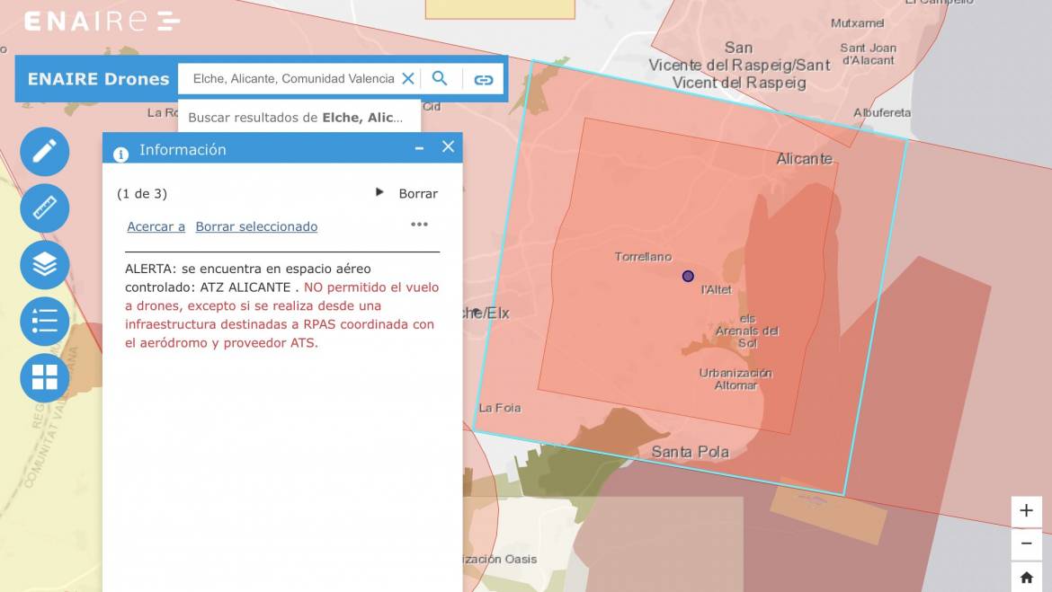The height and width of the screenshot is (592, 1052).
Task: Zoom in on the map
Action: [x=1026, y=511]
